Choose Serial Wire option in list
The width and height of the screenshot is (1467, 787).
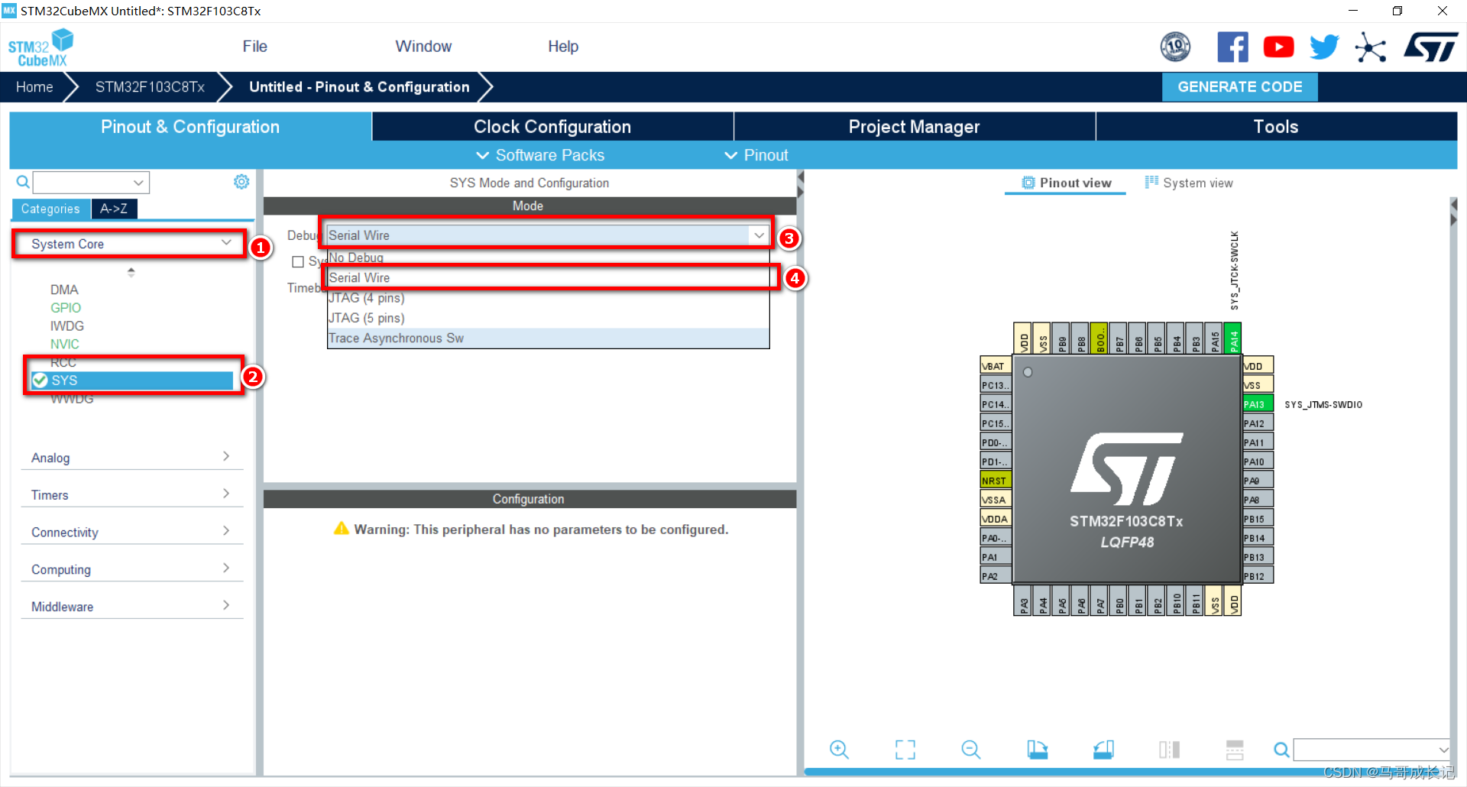point(548,277)
